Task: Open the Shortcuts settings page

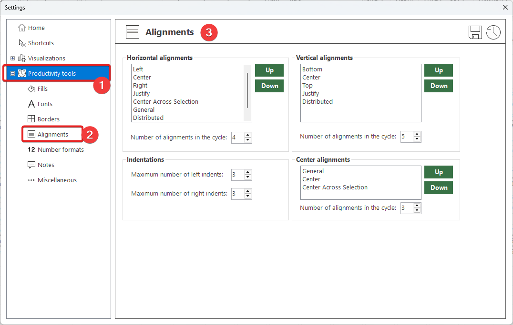Action: 41,43
